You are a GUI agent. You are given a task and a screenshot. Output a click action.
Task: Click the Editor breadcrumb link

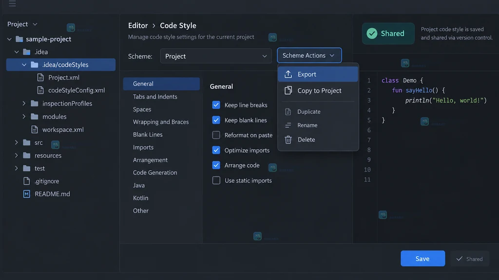pyautogui.click(x=138, y=25)
